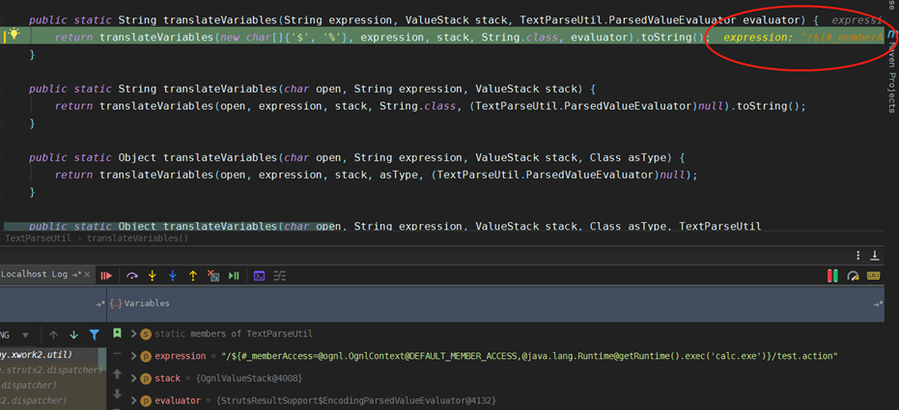
Task: Click the yellow memory view icon
Action: pos(874,276)
